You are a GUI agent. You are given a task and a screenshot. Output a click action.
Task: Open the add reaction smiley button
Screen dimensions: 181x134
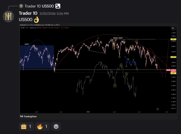click(x=56, y=126)
